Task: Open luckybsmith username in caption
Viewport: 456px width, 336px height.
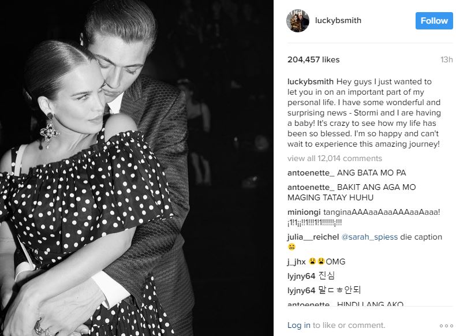Action: click(x=311, y=82)
